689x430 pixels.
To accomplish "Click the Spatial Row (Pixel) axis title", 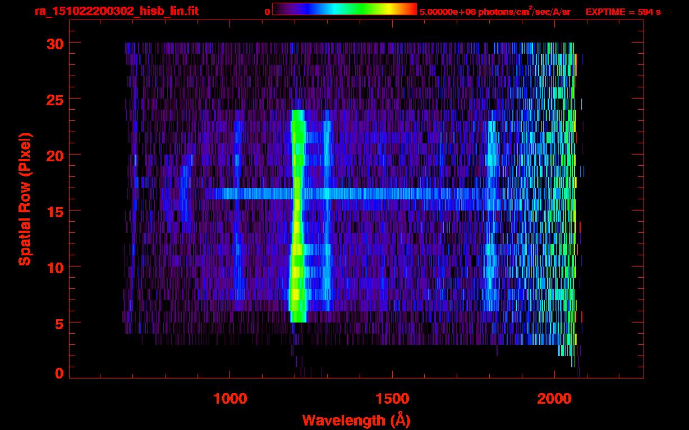I will [25, 199].
